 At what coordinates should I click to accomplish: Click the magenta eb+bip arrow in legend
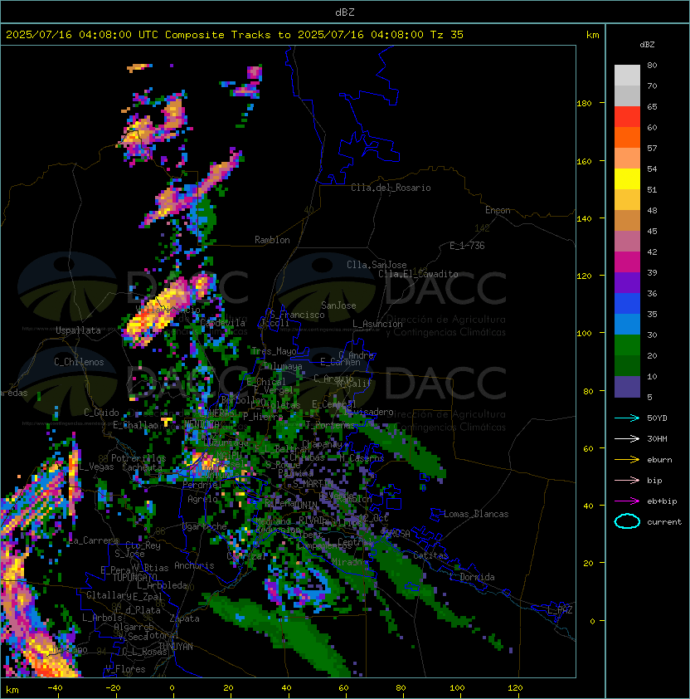(627, 501)
